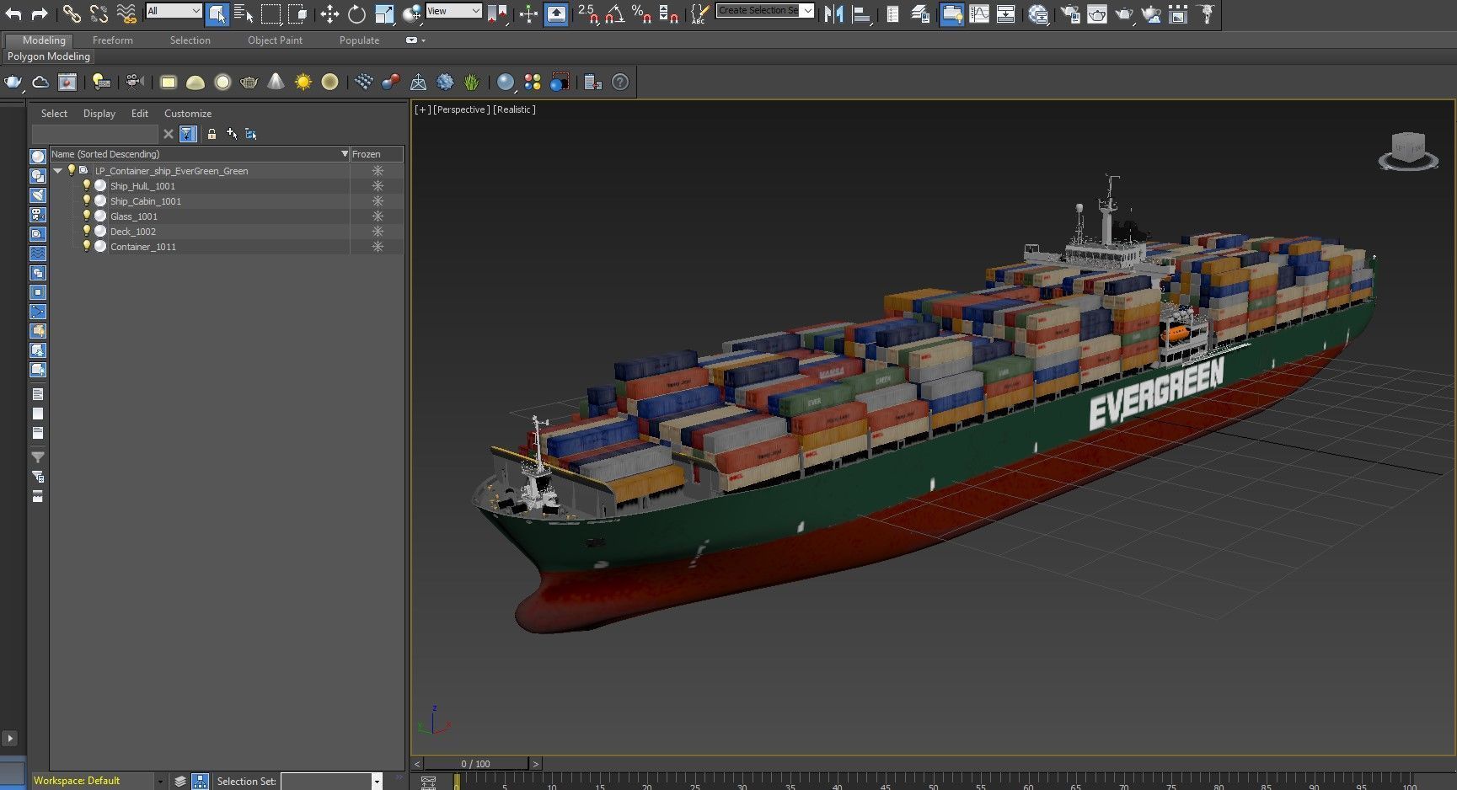Collapse the LP_Container_ship_EverGreen_Green tree node
This screenshot has width=1457, height=790.
(x=58, y=170)
